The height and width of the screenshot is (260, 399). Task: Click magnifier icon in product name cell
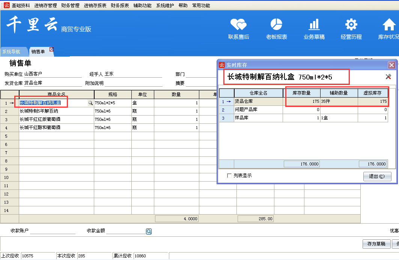(90, 103)
